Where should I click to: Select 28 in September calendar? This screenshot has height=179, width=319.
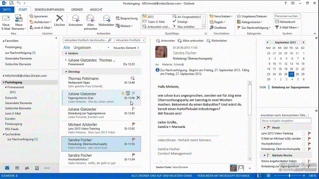tap(297, 74)
